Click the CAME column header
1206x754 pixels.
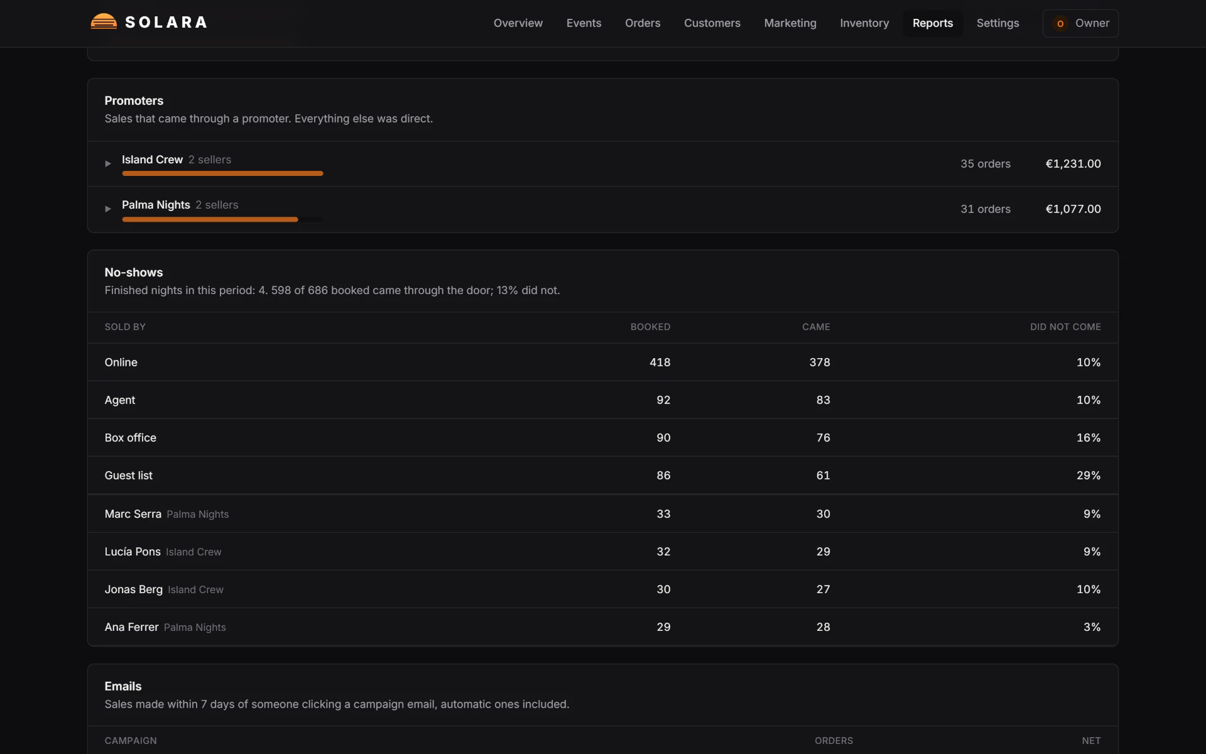point(816,327)
